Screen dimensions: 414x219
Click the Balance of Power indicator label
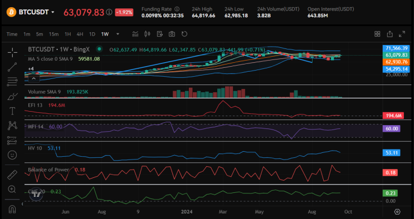[x=48, y=170]
